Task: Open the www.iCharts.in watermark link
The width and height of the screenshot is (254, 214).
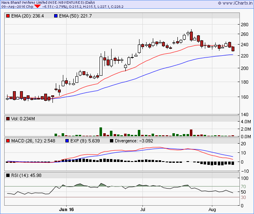Action: tap(235, 3)
